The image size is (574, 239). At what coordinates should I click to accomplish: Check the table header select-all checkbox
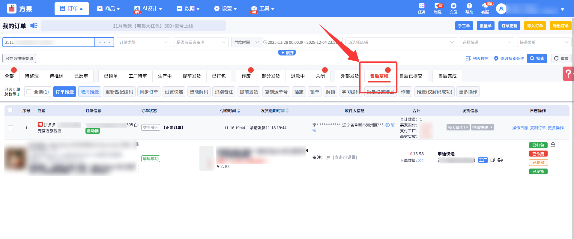pos(10,110)
